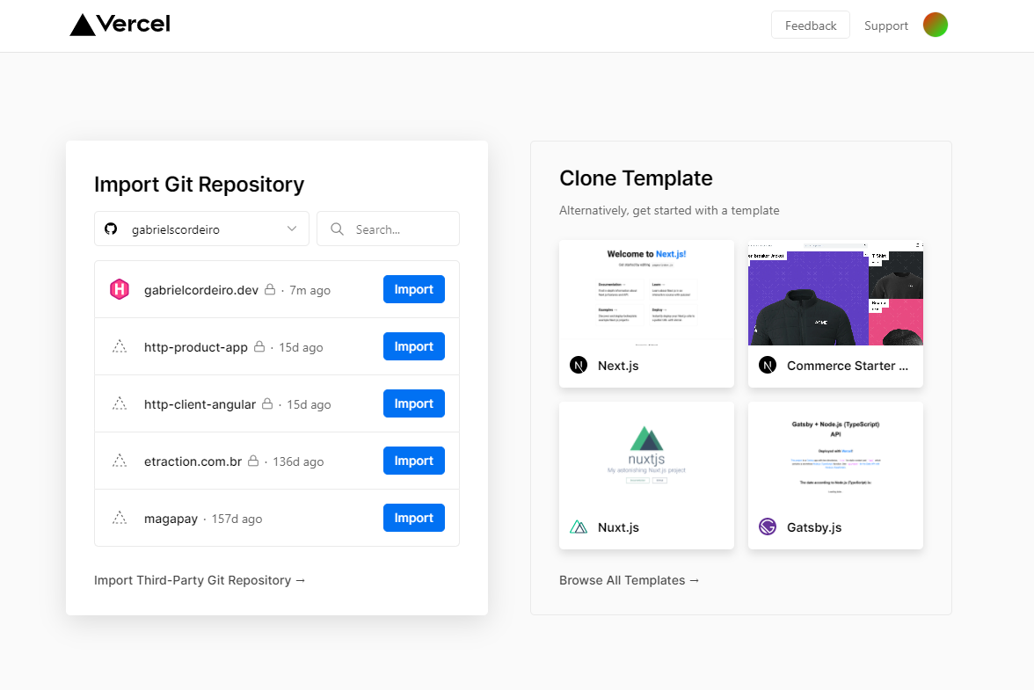Click the magapay repository name

point(171,519)
